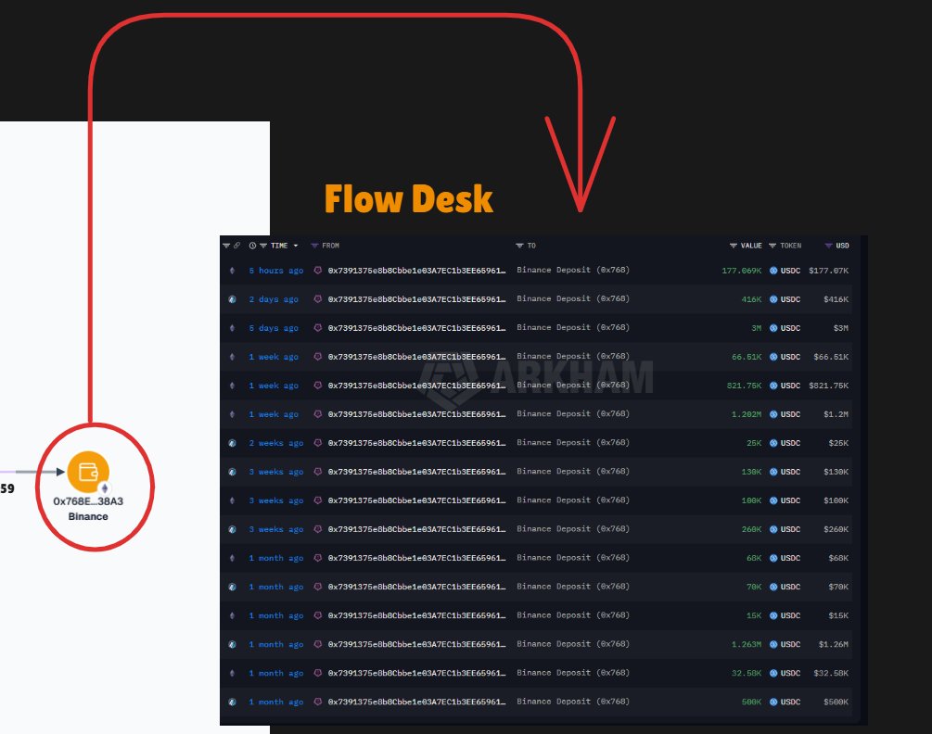This screenshot has height=734, width=932.
Task: Click USDC token icon on the 416K row
Action: point(773,299)
